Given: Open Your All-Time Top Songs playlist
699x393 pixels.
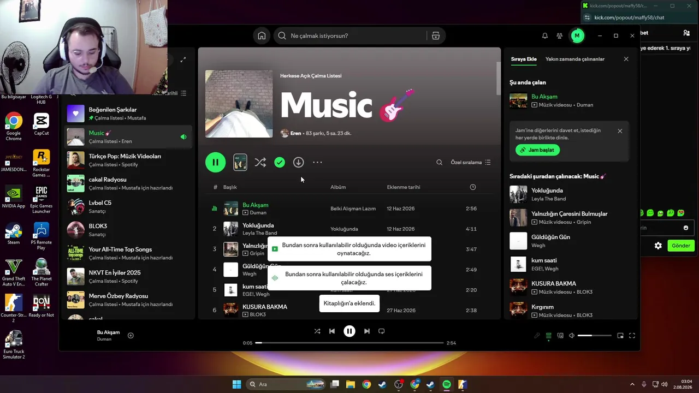Looking at the screenshot, I should click(x=128, y=253).
